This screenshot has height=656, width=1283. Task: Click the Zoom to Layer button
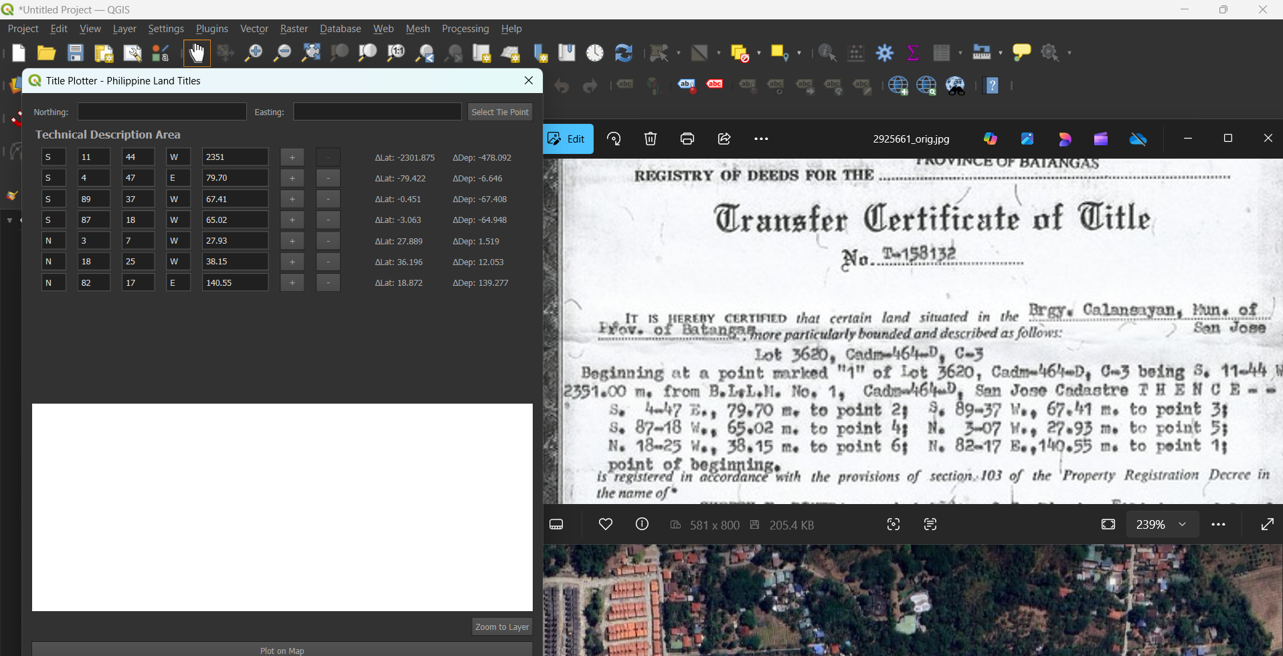pyautogui.click(x=502, y=627)
